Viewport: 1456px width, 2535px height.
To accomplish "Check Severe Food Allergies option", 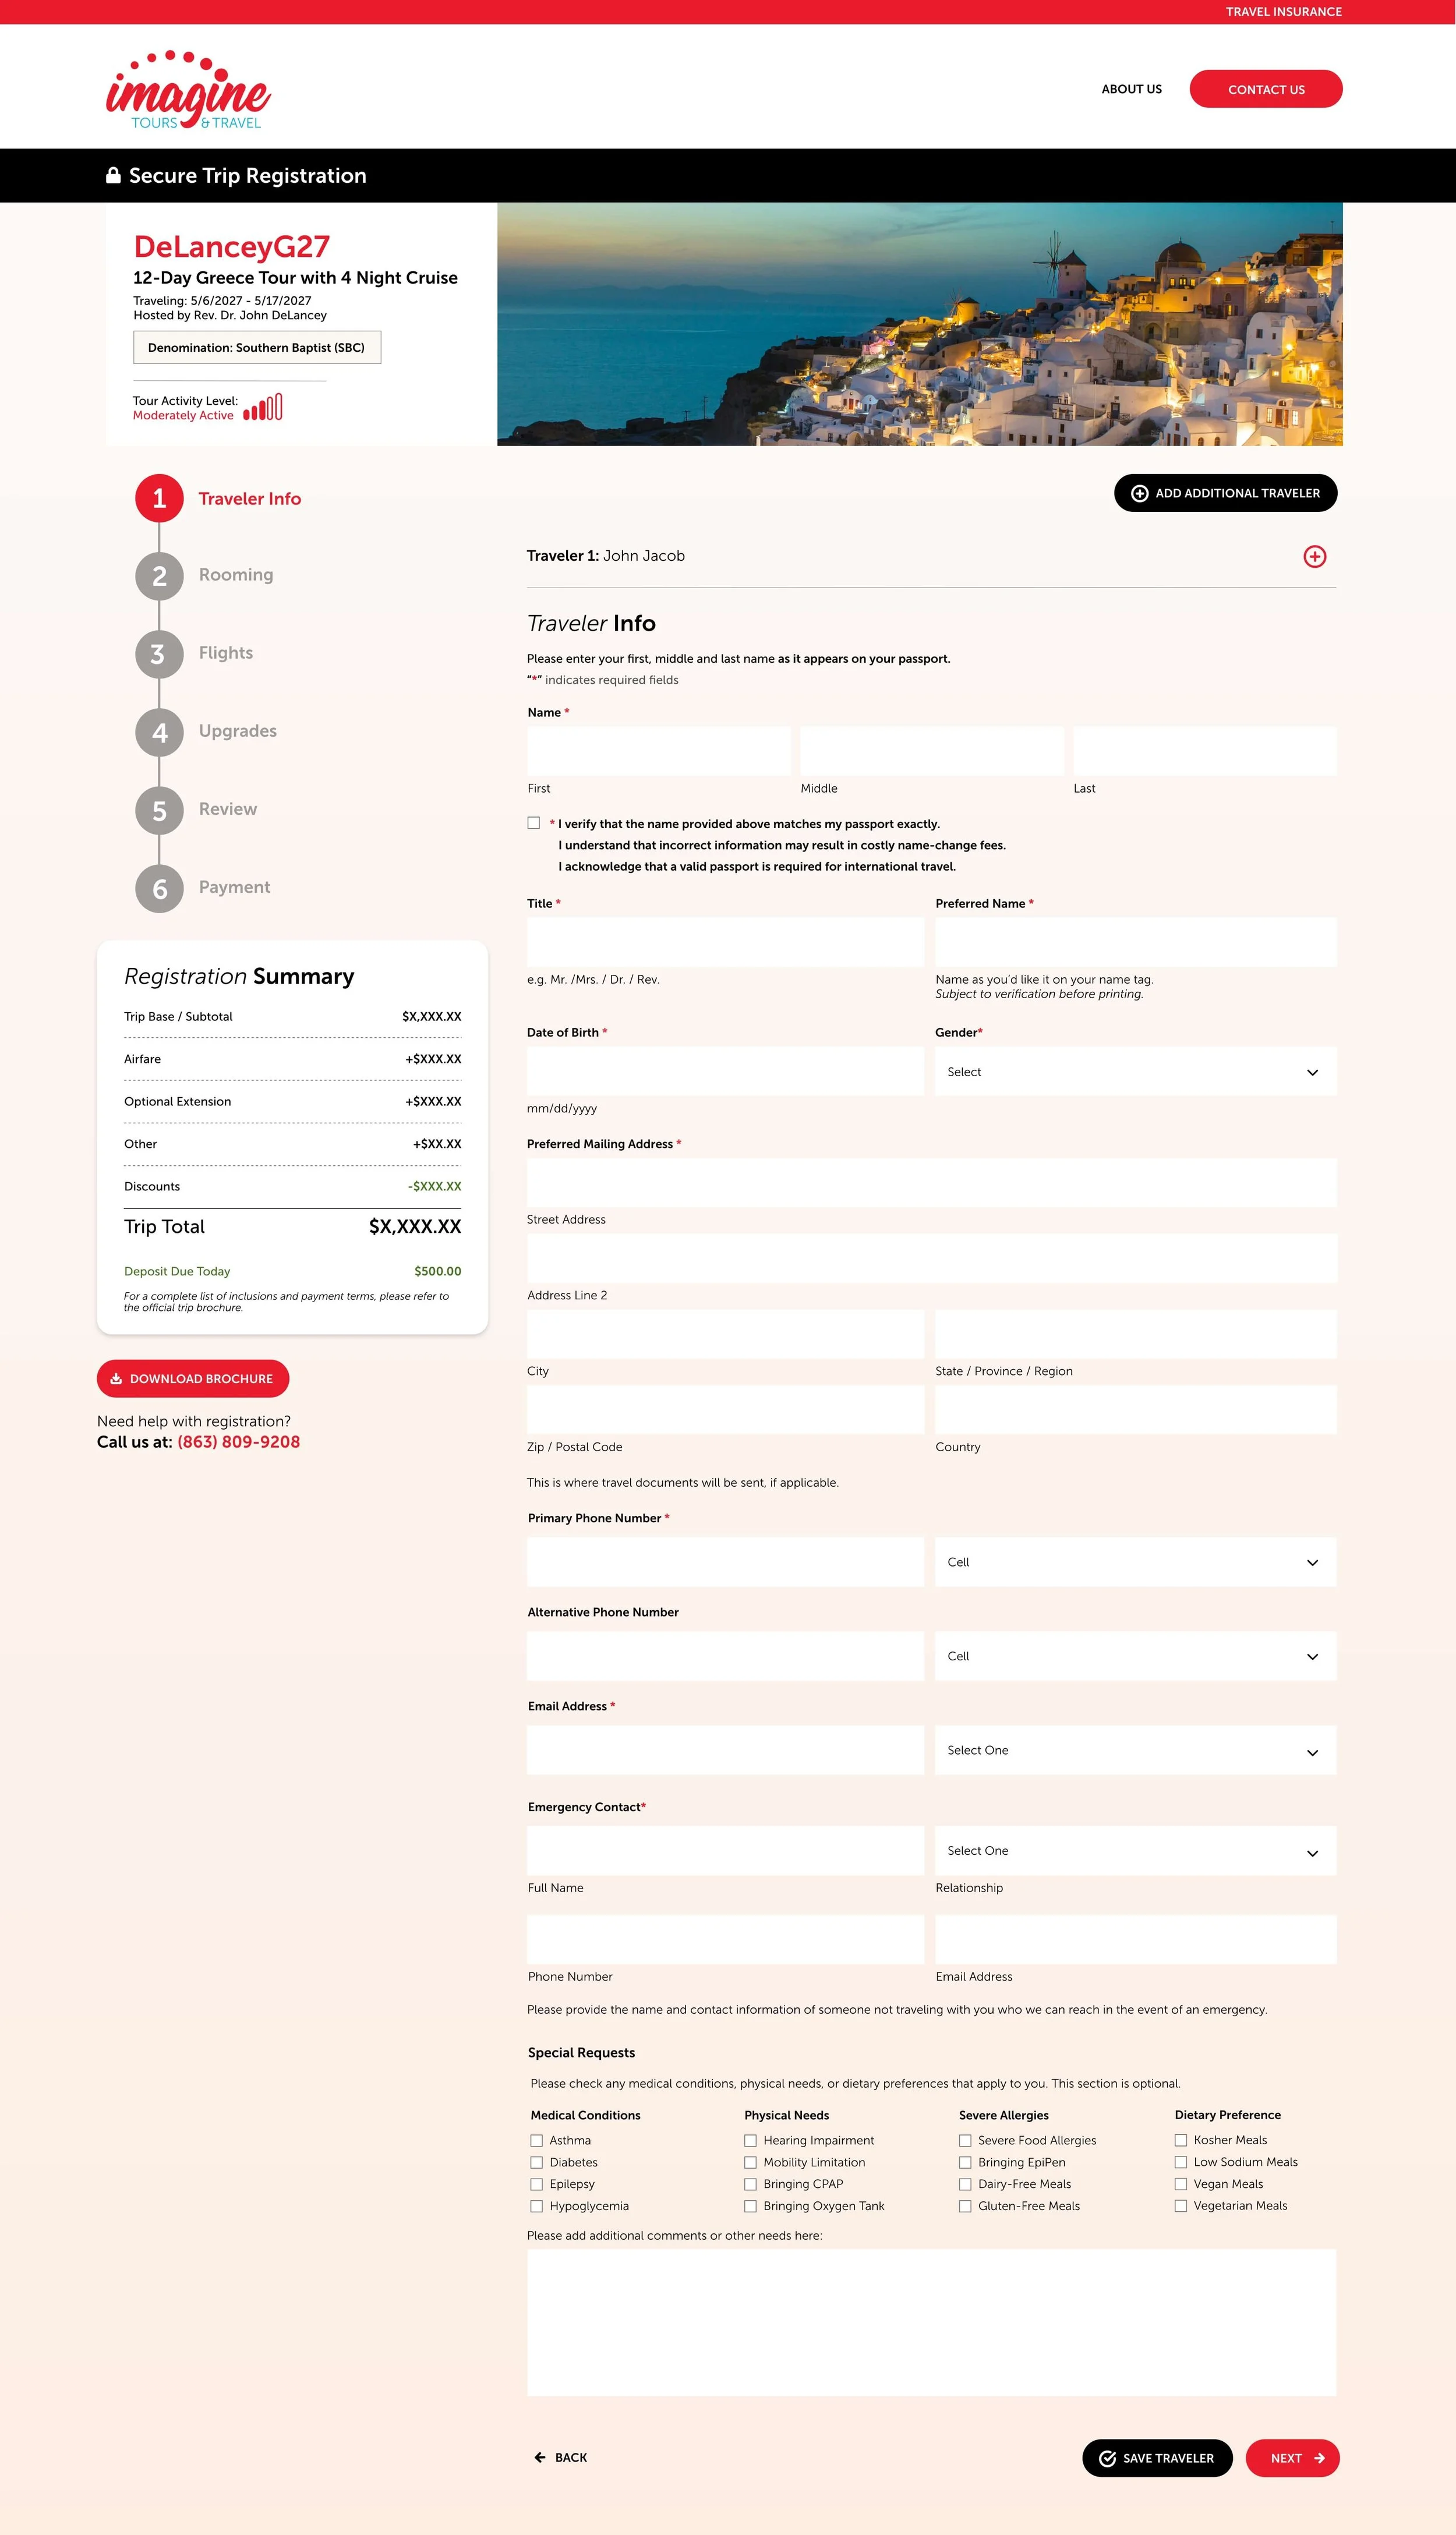I will click(965, 2140).
